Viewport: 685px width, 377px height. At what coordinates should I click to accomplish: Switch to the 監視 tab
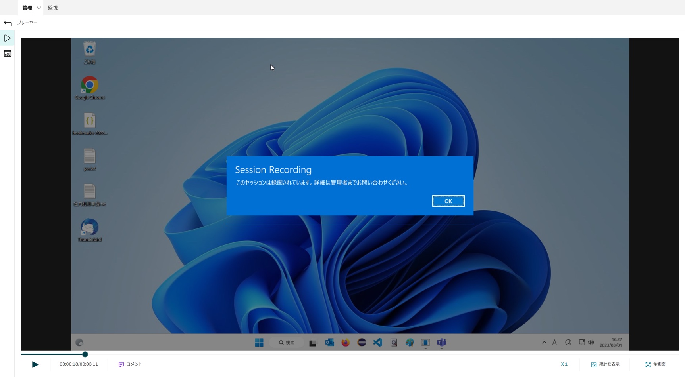click(53, 8)
